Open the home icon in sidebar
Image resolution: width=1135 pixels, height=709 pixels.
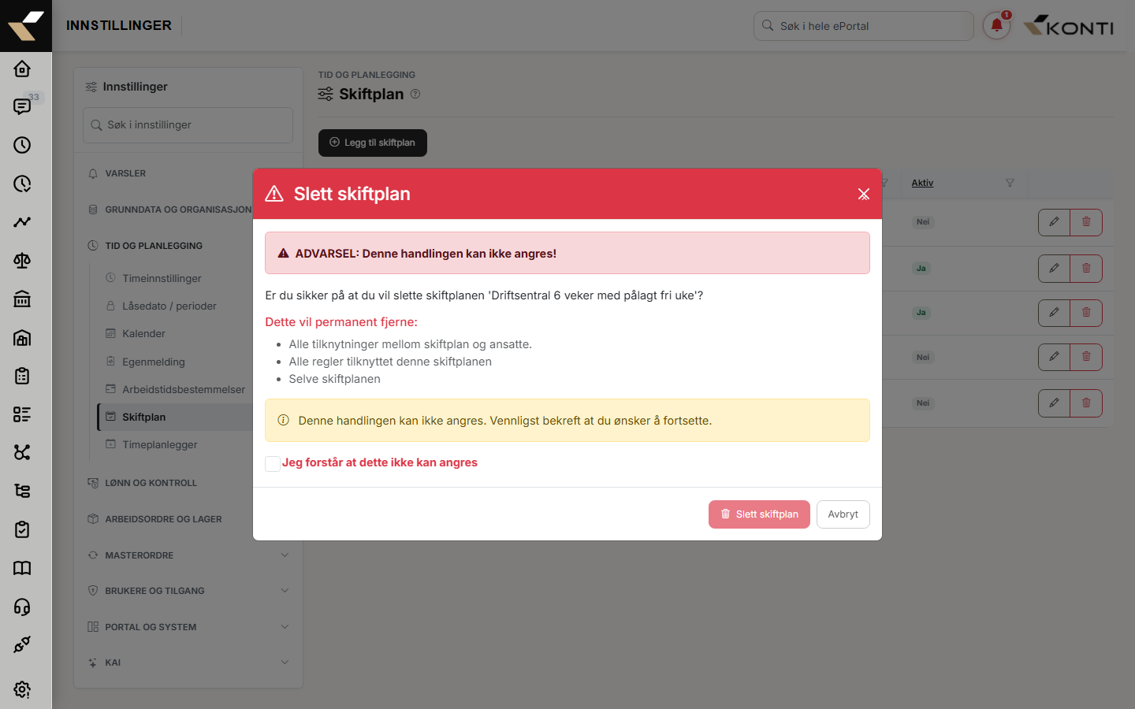22,69
